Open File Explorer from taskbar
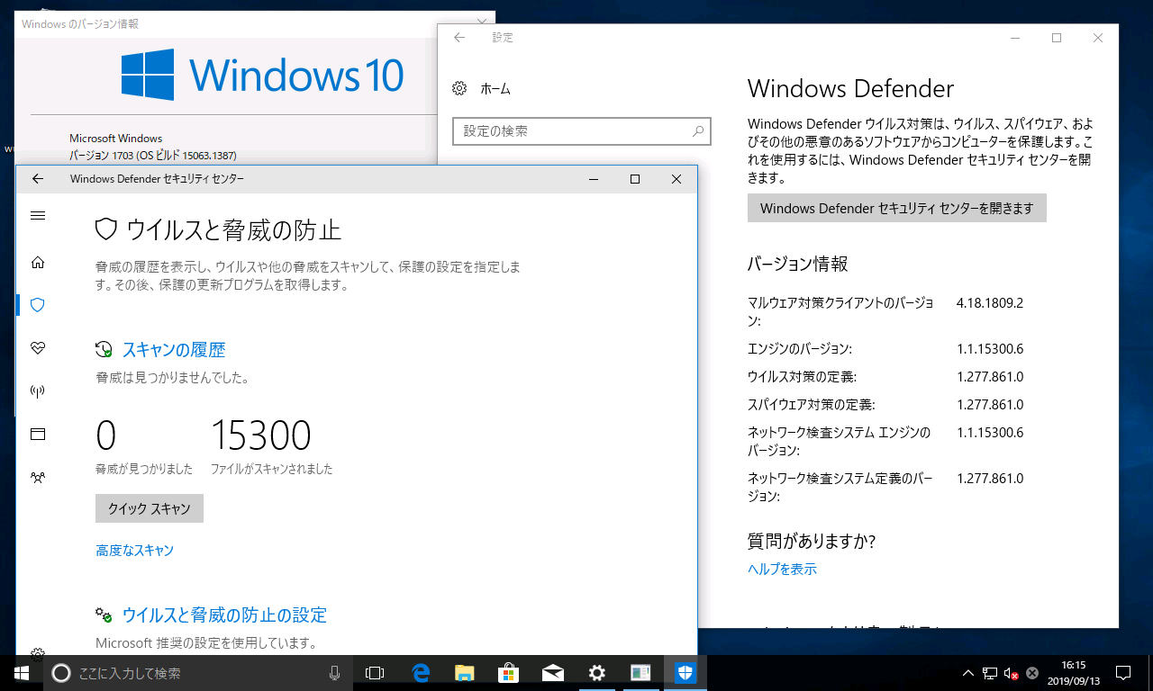 tap(464, 673)
